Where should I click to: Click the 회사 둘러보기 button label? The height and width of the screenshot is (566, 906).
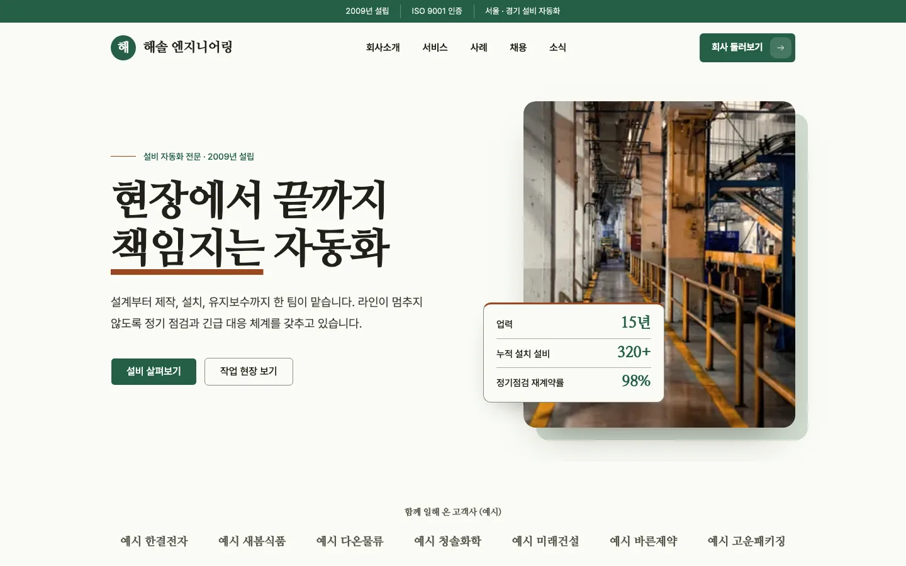pos(737,47)
